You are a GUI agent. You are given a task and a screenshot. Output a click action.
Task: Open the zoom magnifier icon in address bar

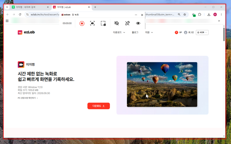point(179,14)
